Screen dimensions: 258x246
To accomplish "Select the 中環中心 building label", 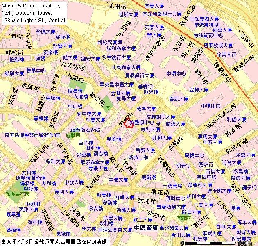I will tap(176, 74).
